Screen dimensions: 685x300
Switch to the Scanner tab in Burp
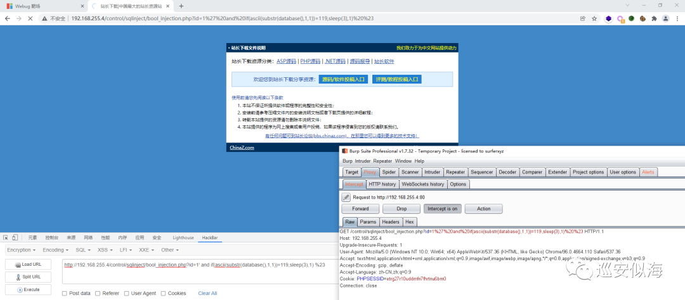410,172
